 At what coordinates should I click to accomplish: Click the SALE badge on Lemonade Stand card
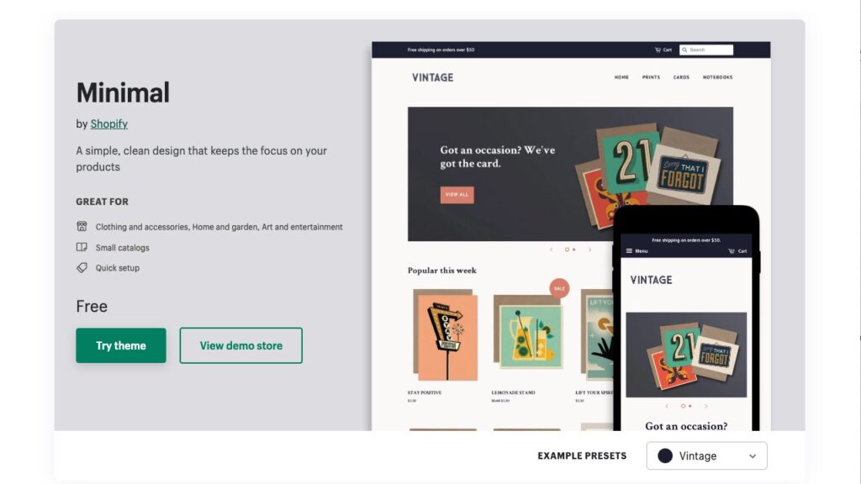coord(559,288)
